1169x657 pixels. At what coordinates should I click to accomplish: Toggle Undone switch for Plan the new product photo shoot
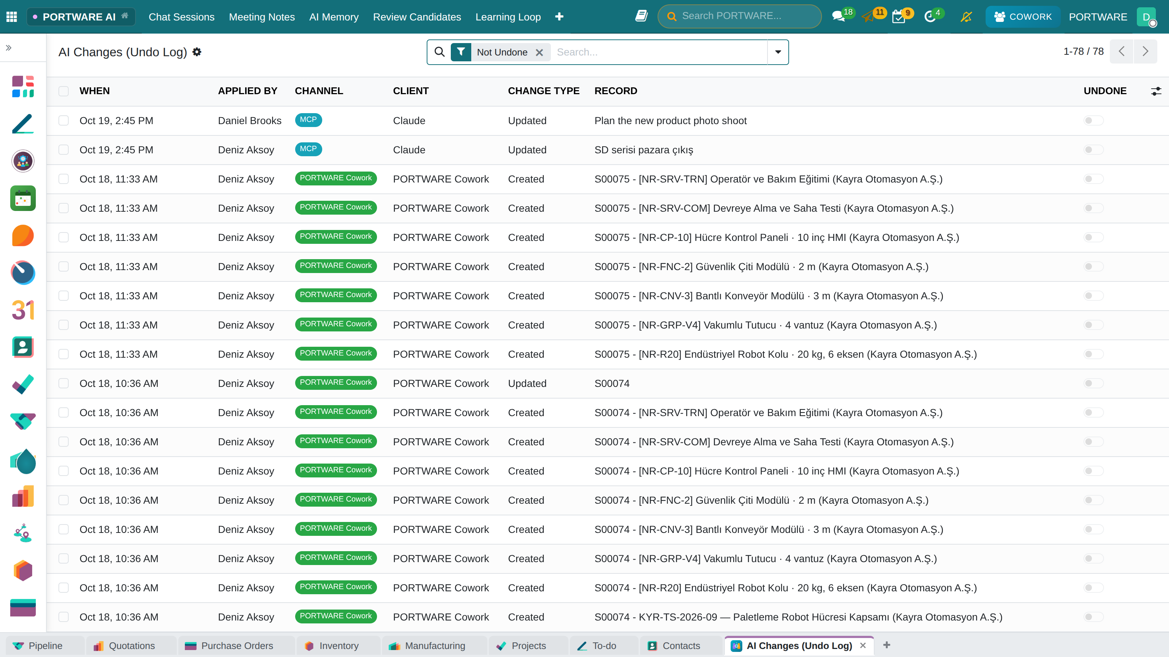(1093, 120)
